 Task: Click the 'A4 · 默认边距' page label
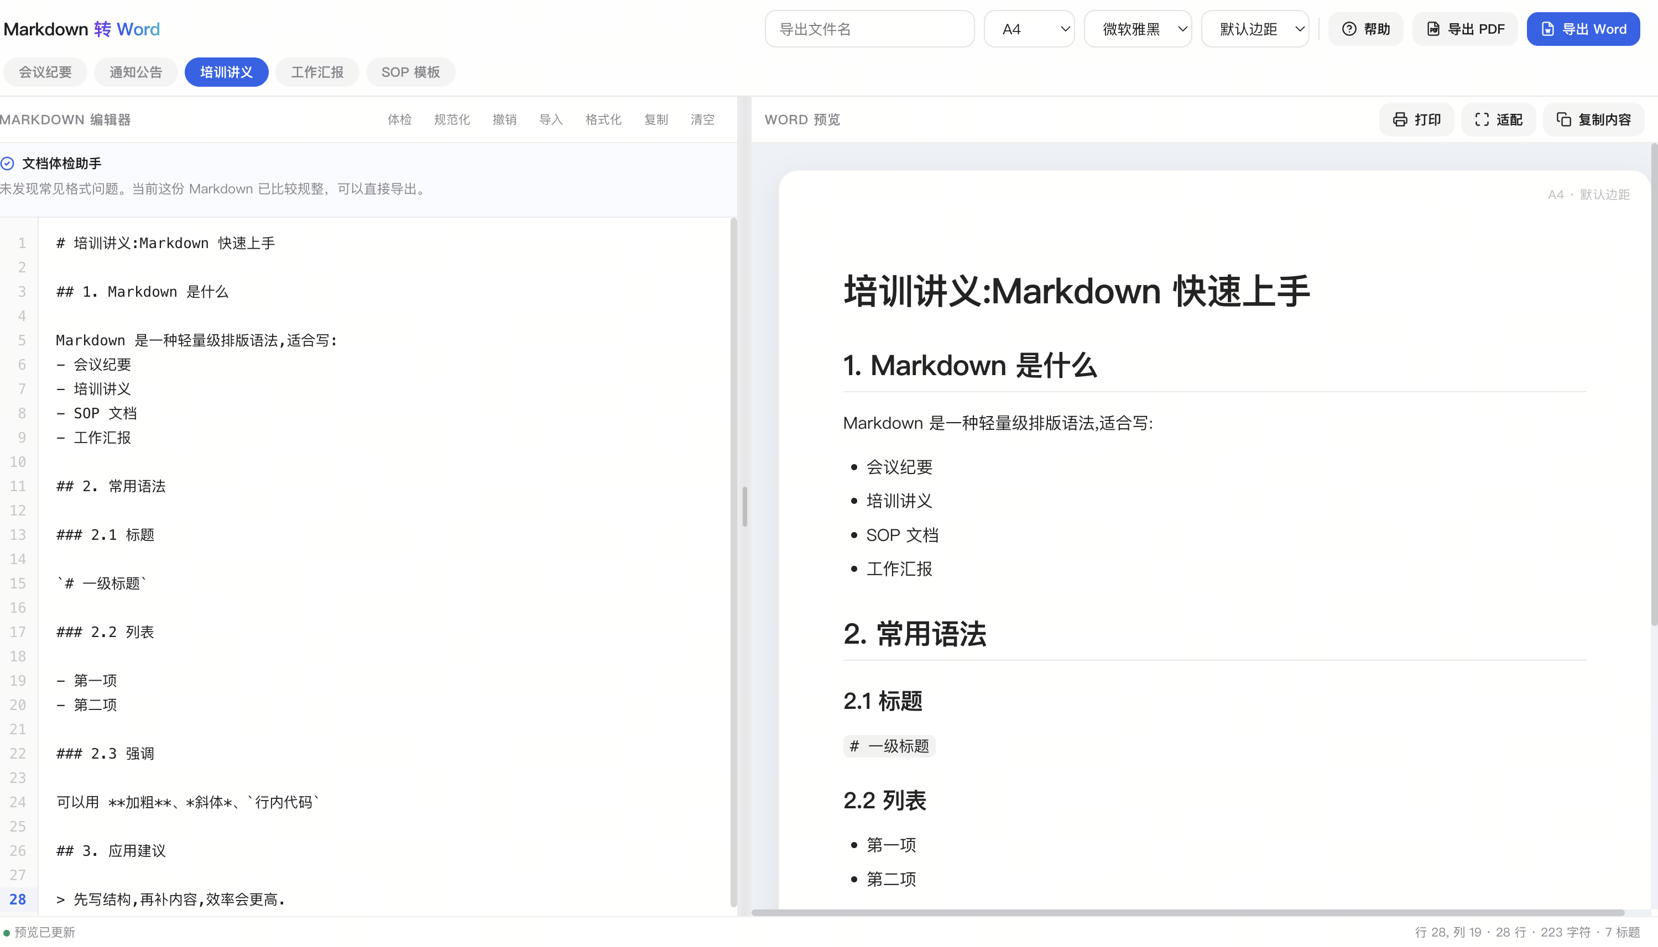tap(1588, 194)
